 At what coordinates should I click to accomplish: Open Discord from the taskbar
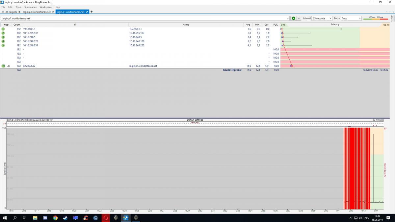(x=45, y=218)
